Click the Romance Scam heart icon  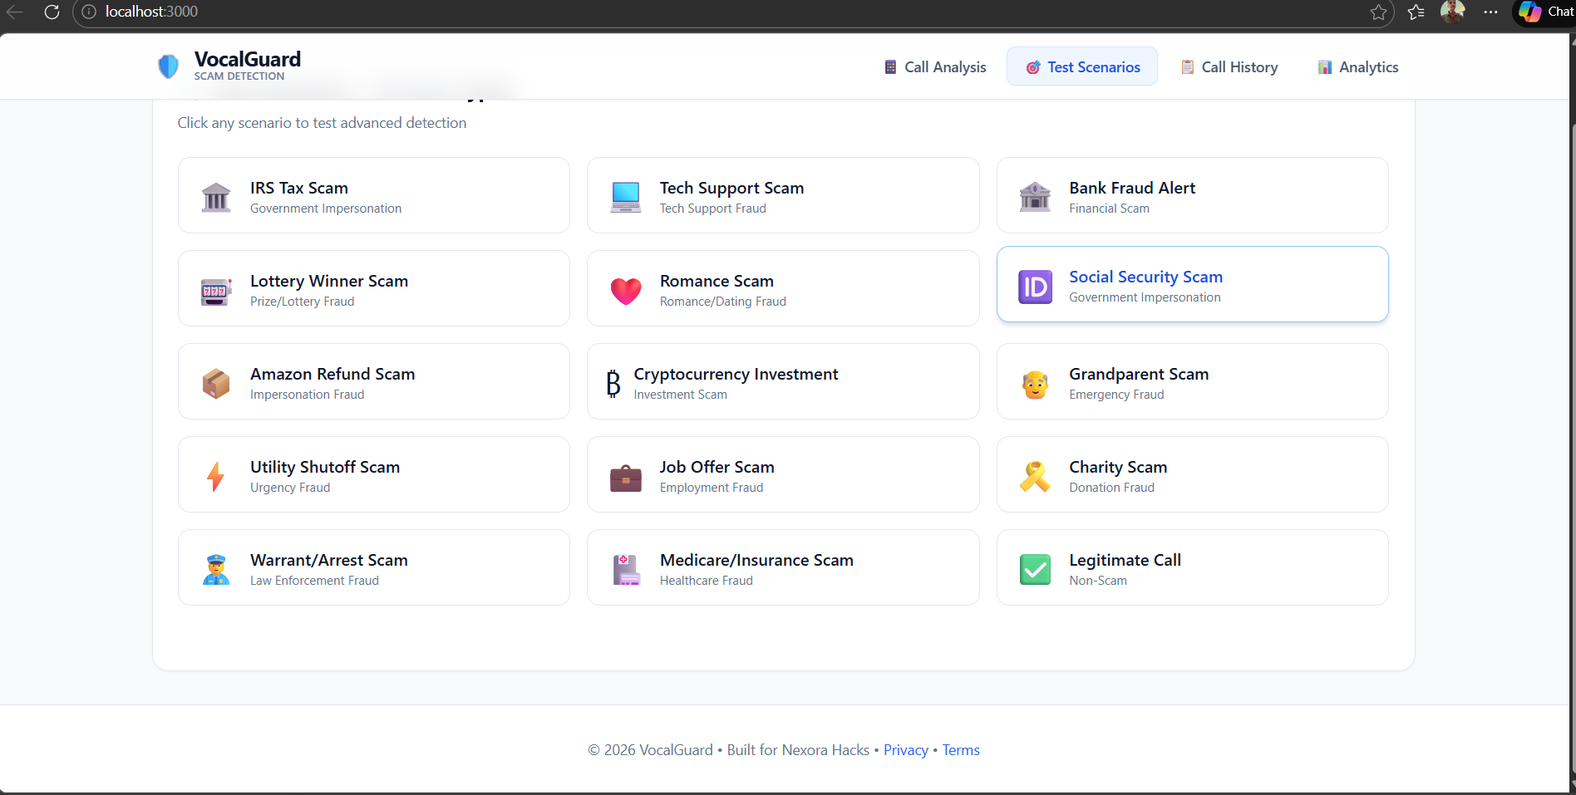click(626, 290)
